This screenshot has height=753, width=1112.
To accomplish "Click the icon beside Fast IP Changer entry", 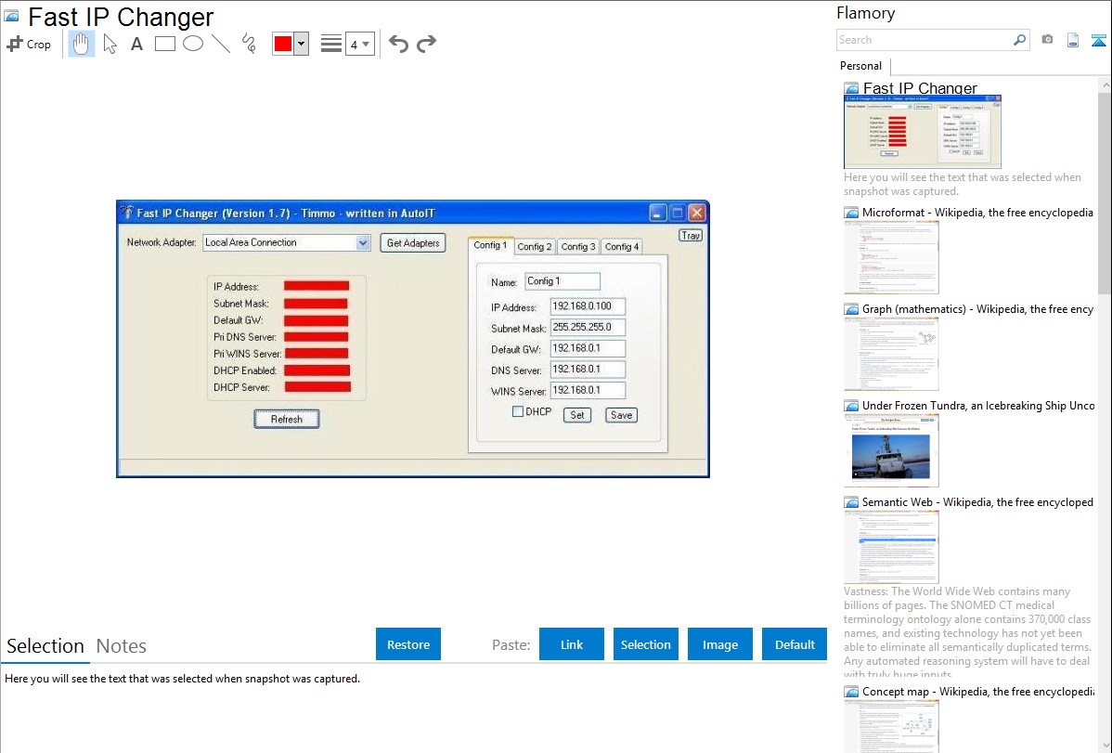I will [851, 89].
